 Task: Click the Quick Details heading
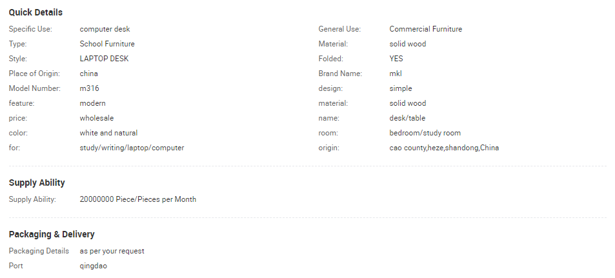click(35, 13)
